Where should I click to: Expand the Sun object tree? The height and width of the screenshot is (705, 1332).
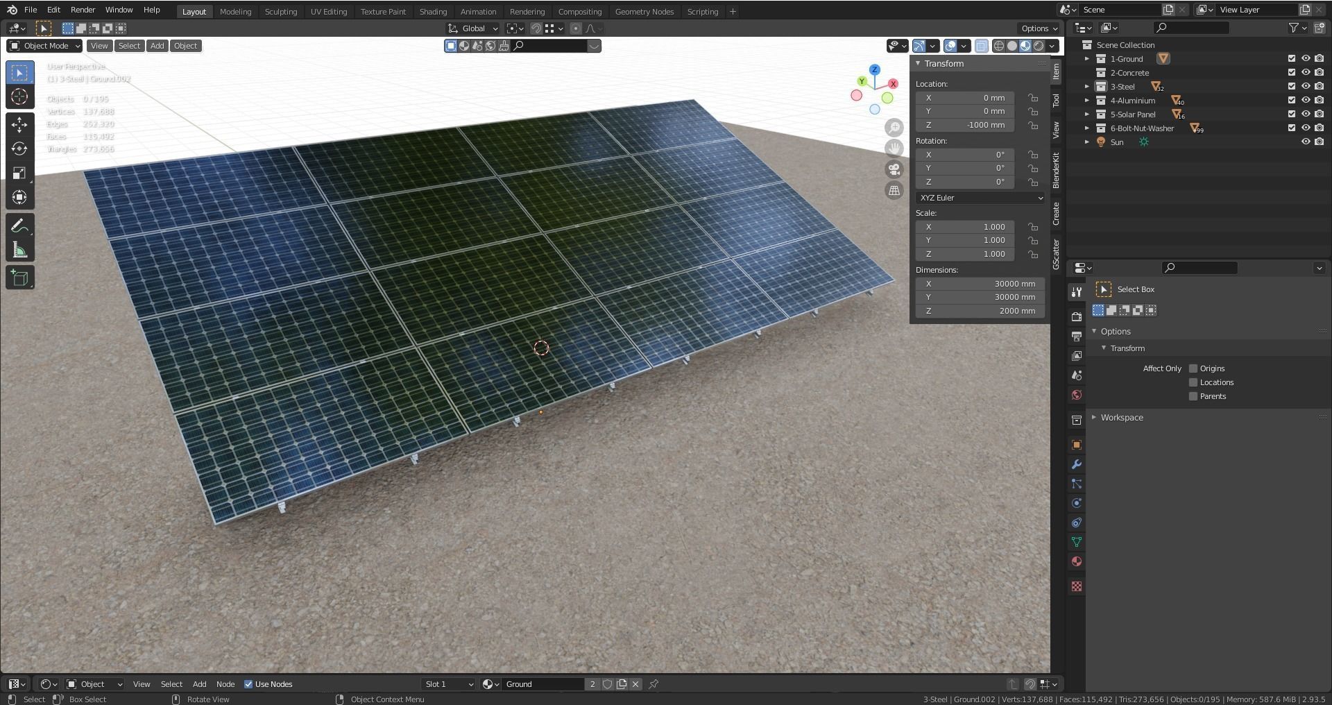click(x=1087, y=142)
